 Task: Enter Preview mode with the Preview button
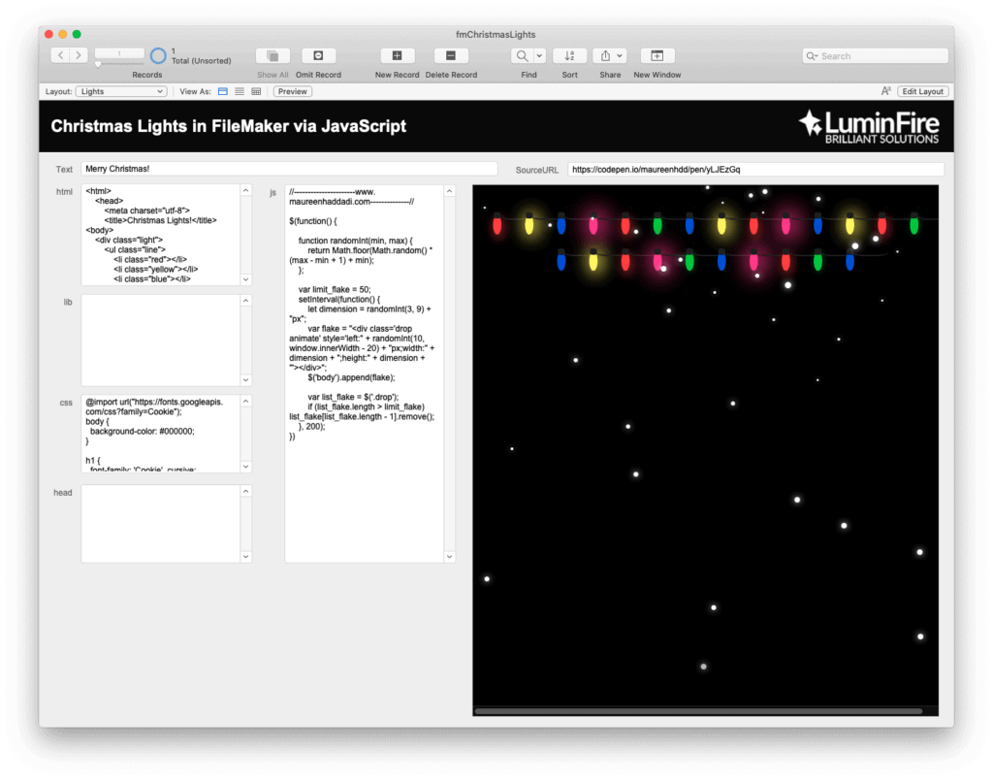tap(292, 90)
